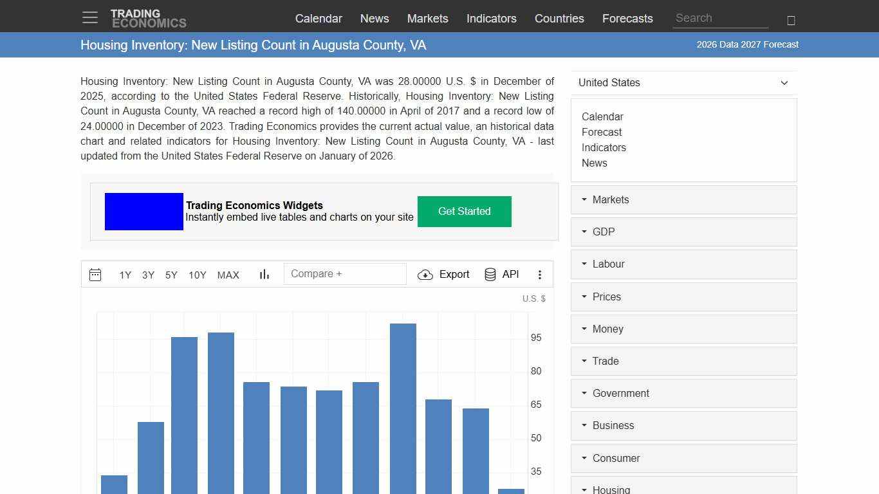This screenshot has height=494, width=879.
Task: Expand the Markets section
Action: pos(610,199)
